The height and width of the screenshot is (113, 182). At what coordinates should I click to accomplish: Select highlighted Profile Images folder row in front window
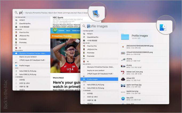pyautogui.click(x=99, y=79)
